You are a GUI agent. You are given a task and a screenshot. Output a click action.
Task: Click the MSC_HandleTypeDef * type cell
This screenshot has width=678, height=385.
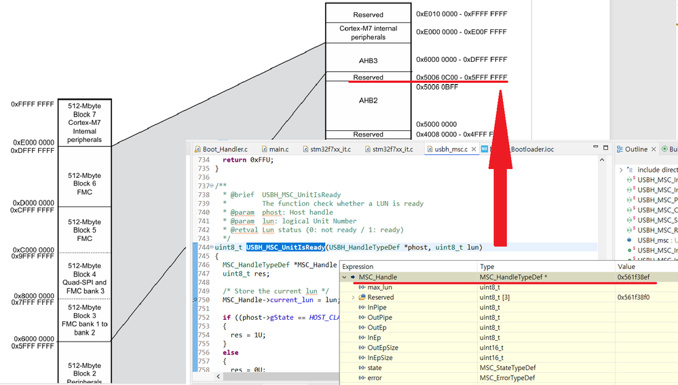pyautogui.click(x=513, y=277)
